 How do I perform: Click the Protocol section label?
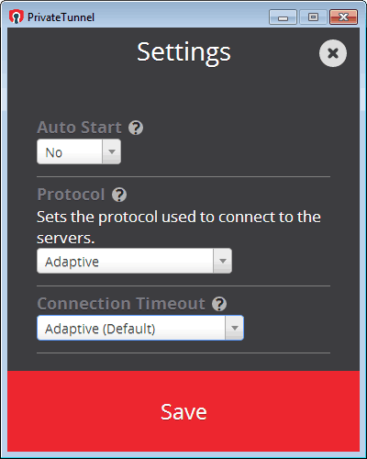tap(71, 195)
